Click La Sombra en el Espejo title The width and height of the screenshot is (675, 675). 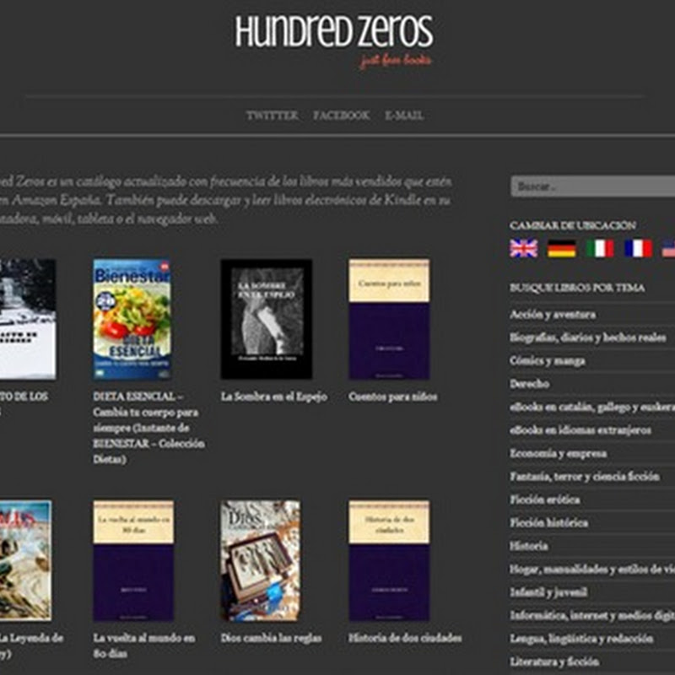(273, 397)
